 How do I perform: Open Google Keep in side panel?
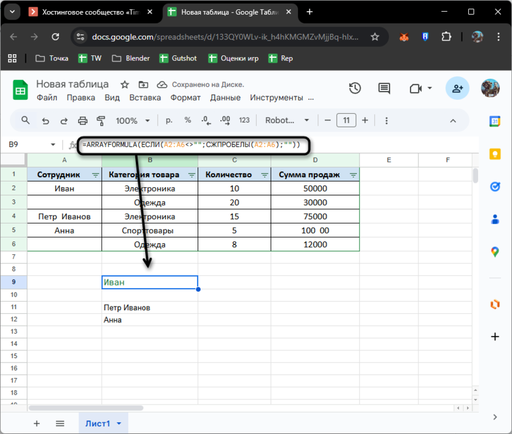(x=494, y=154)
